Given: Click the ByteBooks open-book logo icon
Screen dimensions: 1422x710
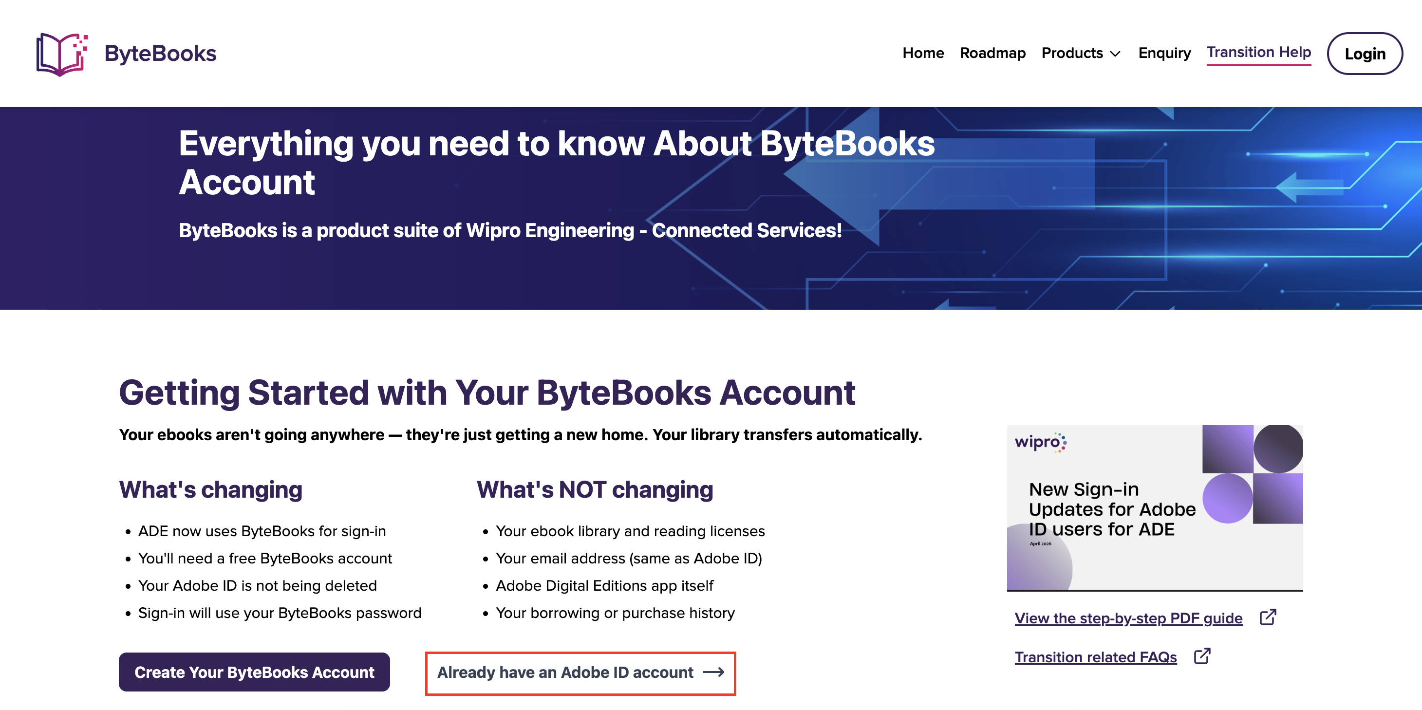Looking at the screenshot, I should (x=62, y=54).
